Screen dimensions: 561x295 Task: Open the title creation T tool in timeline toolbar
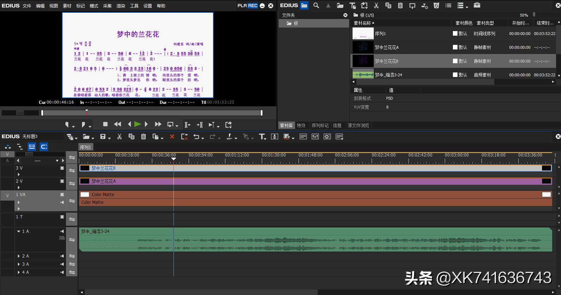(x=262, y=137)
